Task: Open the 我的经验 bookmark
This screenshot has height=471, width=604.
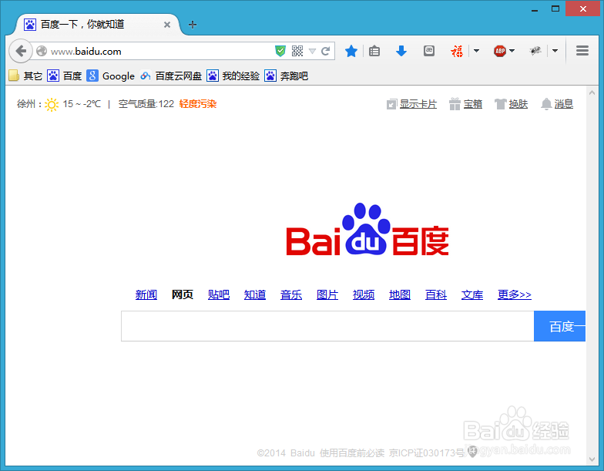Action: 233,76
